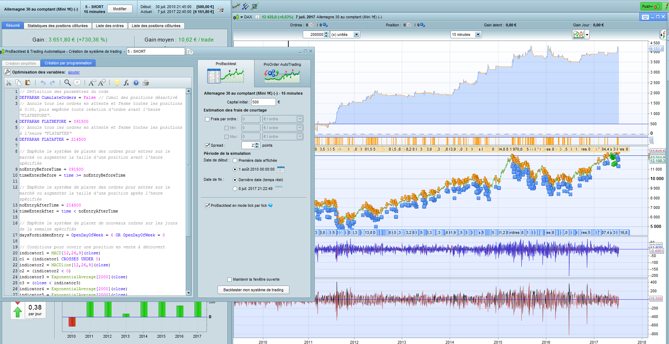The height and width of the screenshot is (344, 669).
Task: Click the cut scissors icon in code editor
Action: 9,83
